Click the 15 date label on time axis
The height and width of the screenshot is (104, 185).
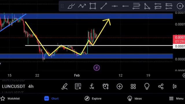10,75
